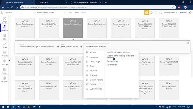193x109 pixels.
Task: Open the Help menu
Action: coord(77,12)
